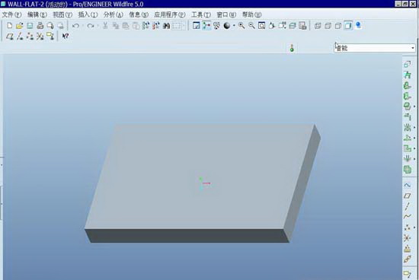Open the Applications menu (应用程序)
This screenshot has height=280, width=419.
pos(170,14)
